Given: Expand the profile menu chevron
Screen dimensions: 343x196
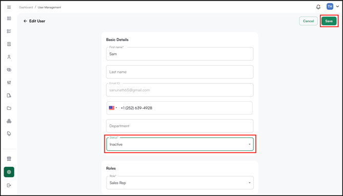Looking at the screenshot, I should (337, 7).
